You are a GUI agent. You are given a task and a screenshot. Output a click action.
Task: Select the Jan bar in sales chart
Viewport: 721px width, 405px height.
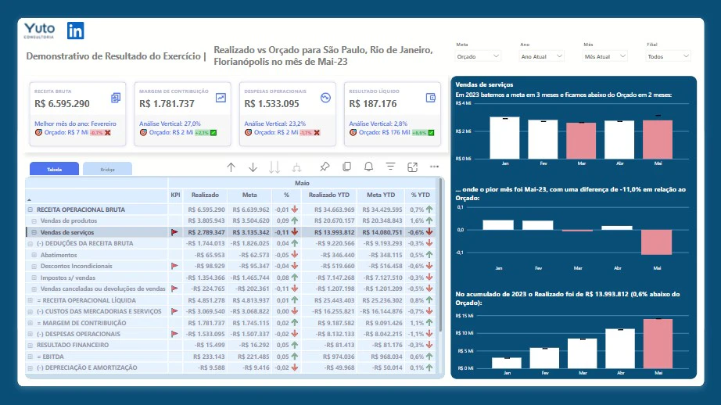[504, 138]
